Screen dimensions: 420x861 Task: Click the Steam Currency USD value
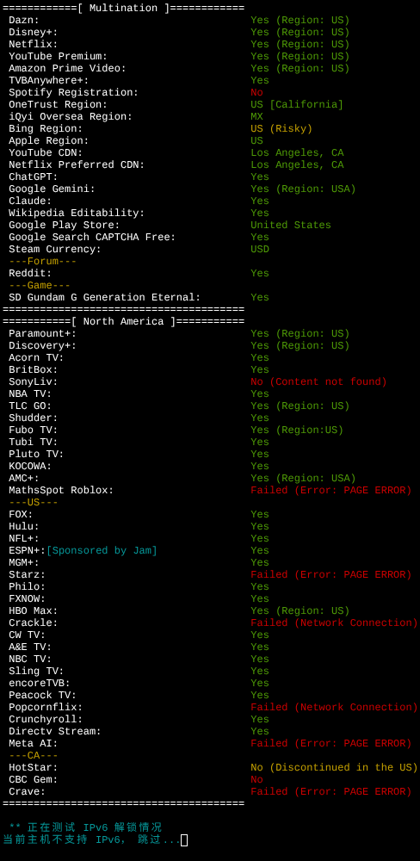pyautogui.click(x=260, y=250)
